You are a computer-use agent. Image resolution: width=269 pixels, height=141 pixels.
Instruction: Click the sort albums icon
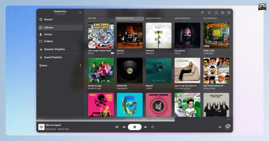tap(203, 12)
